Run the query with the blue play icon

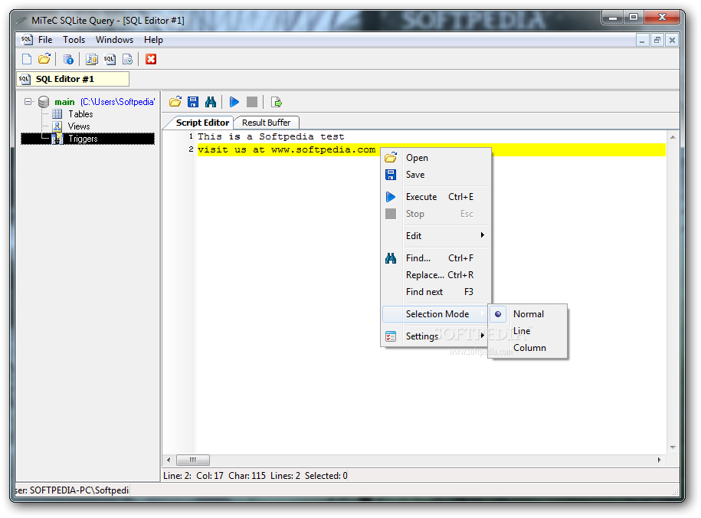(x=234, y=102)
